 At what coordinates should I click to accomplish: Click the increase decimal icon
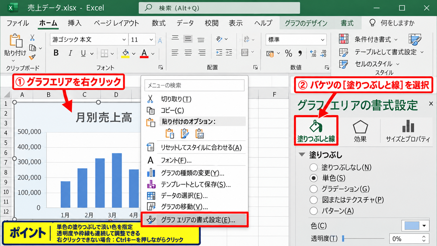coord(313,53)
